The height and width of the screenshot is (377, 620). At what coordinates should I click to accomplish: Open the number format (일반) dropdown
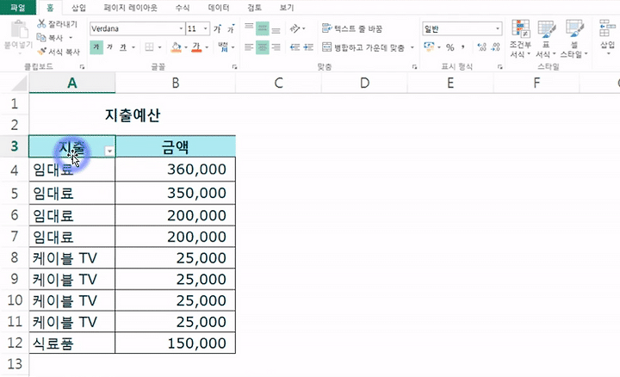pos(497,28)
